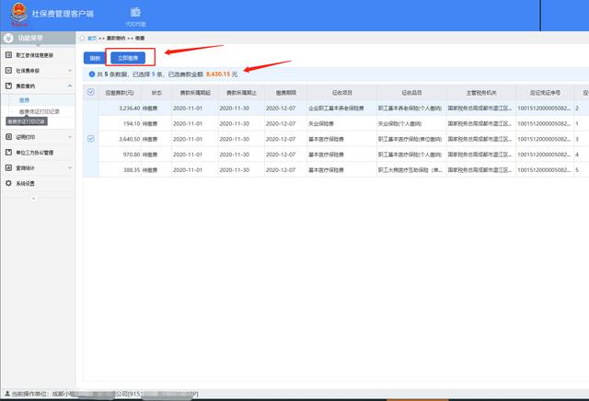Click the 主管税务机关 column header
The height and width of the screenshot is (401, 589).
click(x=481, y=93)
